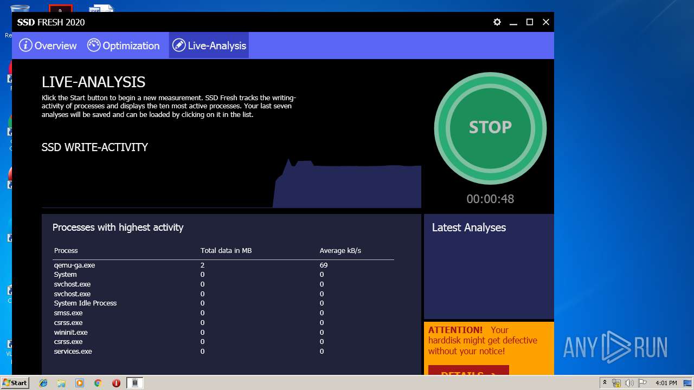Select the Live-Analysis tab

209,45
